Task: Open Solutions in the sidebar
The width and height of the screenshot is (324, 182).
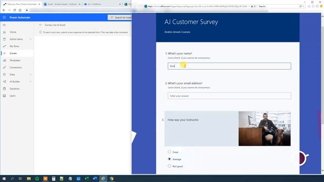Action: pyautogui.click(x=15, y=89)
